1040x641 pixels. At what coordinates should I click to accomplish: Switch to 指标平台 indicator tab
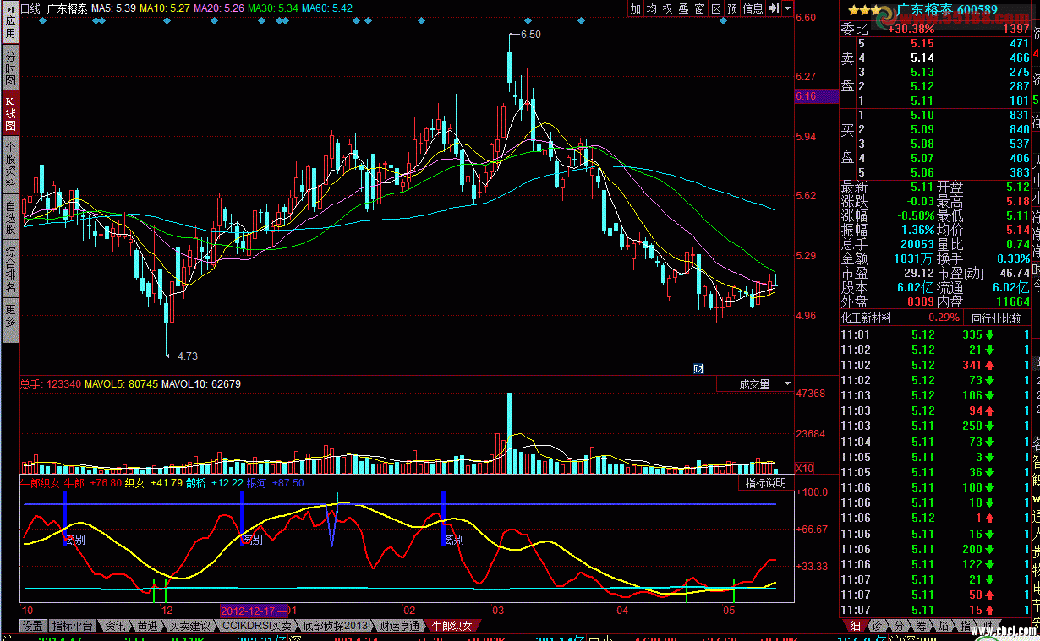pyautogui.click(x=72, y=626)
